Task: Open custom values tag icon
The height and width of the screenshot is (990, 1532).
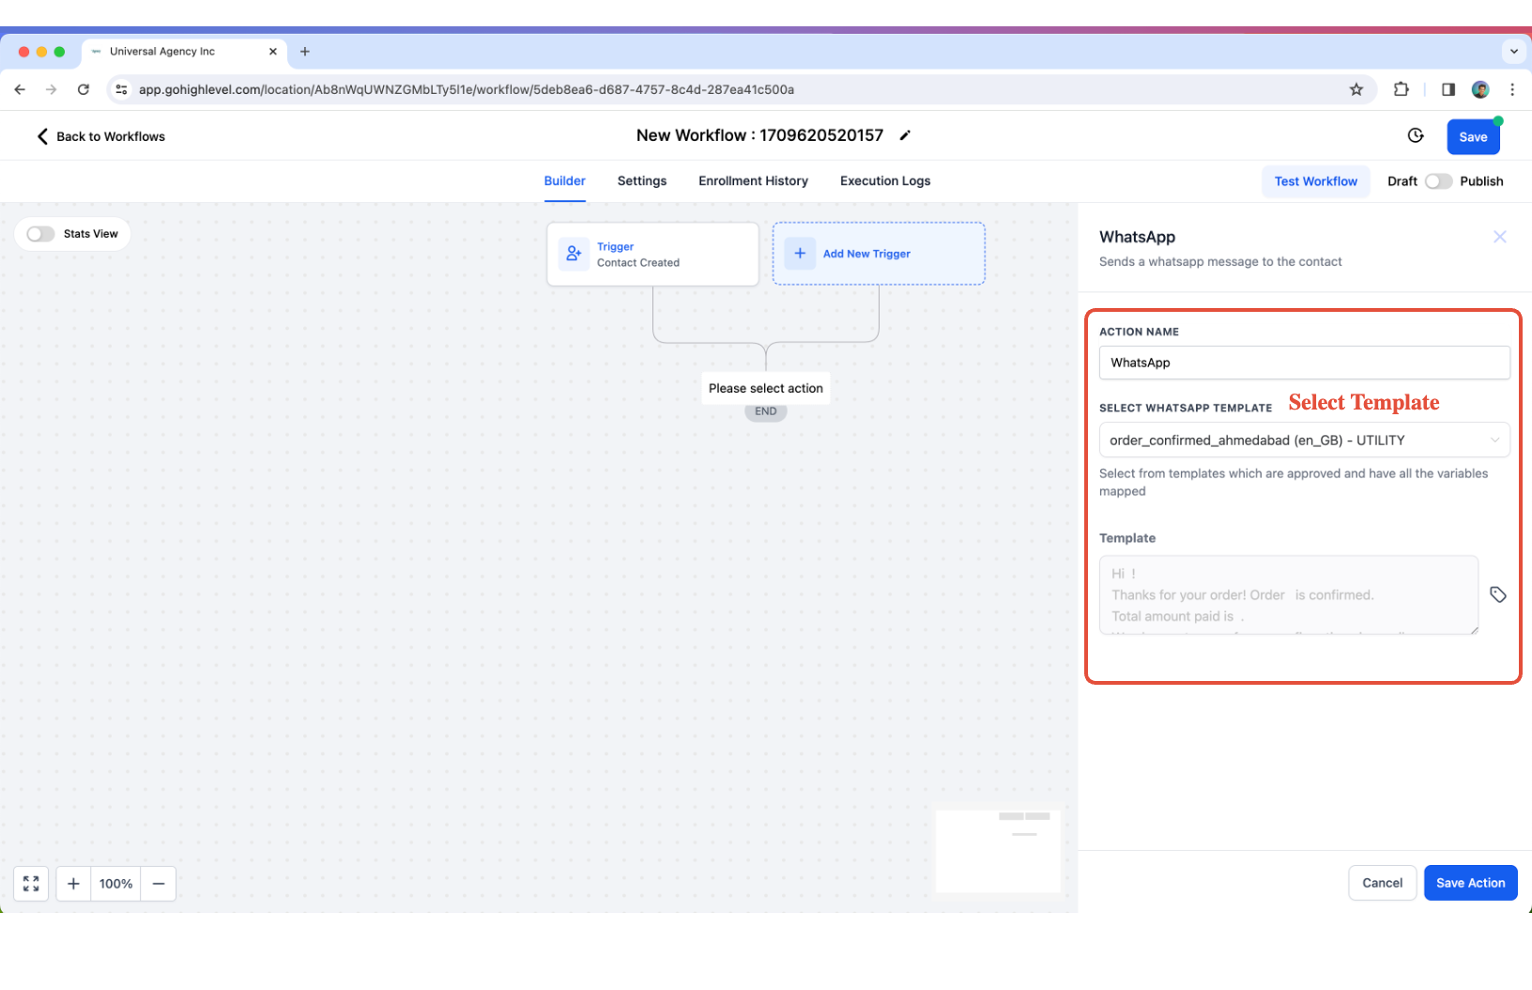Action: coord(1498,595)
